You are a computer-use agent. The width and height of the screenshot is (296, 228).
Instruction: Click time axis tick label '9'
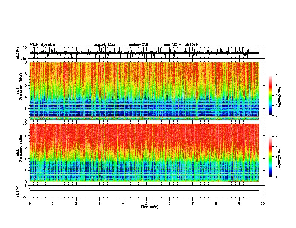coord(239,203)
